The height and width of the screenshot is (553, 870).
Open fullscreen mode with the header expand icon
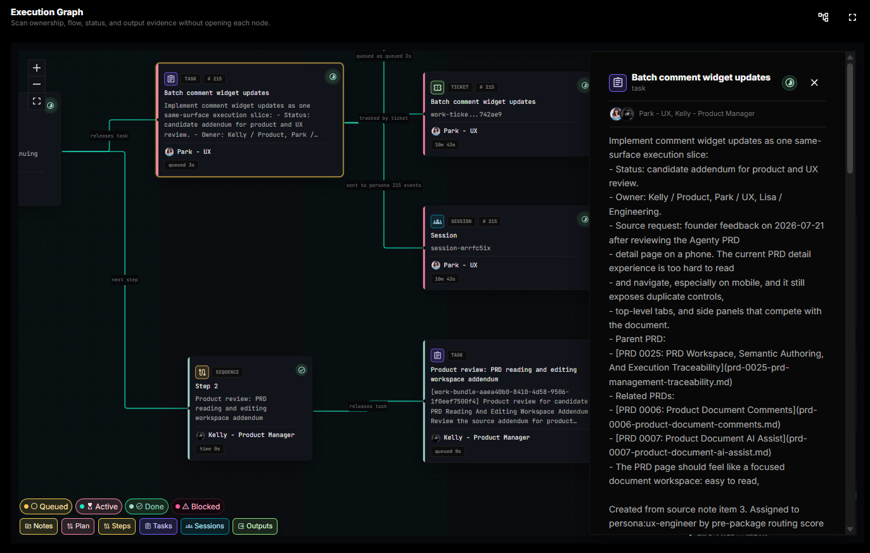(852, 18)
